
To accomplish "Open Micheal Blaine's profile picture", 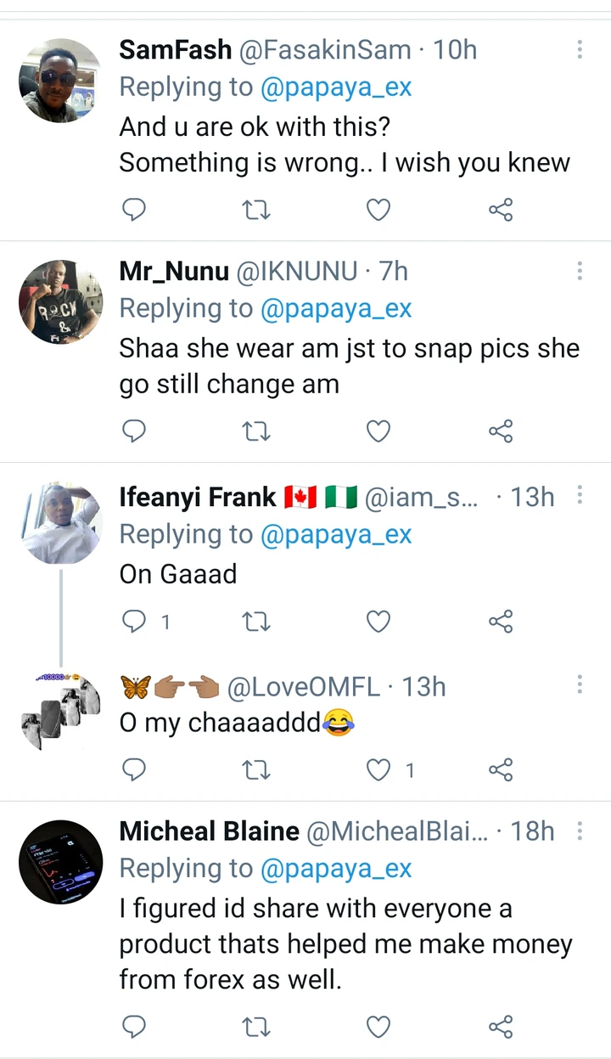I will (x=60, y=862).
